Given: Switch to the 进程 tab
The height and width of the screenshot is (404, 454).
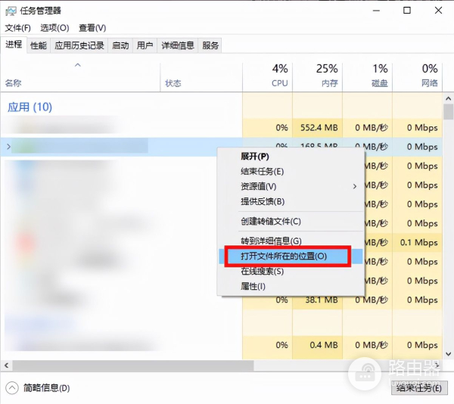Looking at the screenshot, I should click(x=14, y=45).
